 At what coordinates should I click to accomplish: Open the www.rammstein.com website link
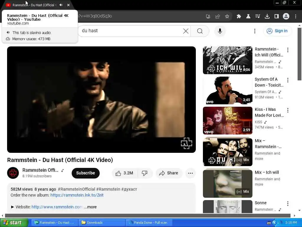(57, 207)
